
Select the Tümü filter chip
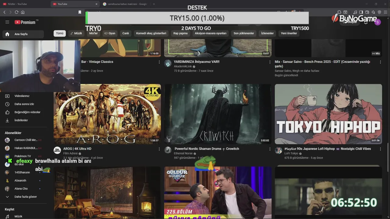click(x=60, y=33)
